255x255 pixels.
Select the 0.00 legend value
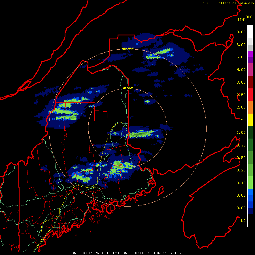point(241,208)
